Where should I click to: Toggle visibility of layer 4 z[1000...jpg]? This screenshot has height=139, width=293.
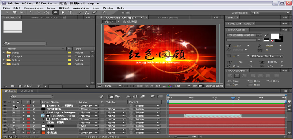[5, 116]
